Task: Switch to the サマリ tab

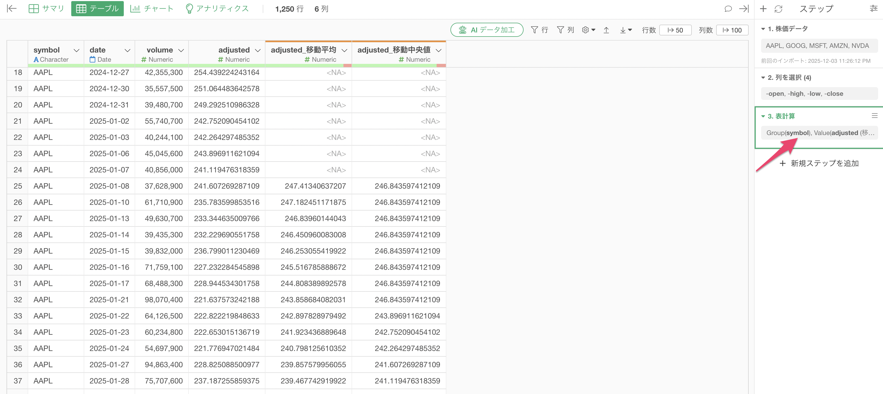Action: 46,9
